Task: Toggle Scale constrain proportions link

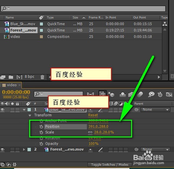Action: tap(90, 132)
